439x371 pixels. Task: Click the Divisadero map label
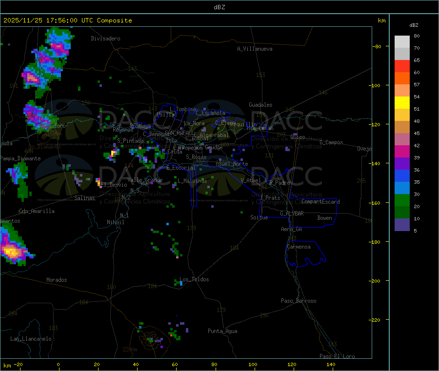click(105, 39)
